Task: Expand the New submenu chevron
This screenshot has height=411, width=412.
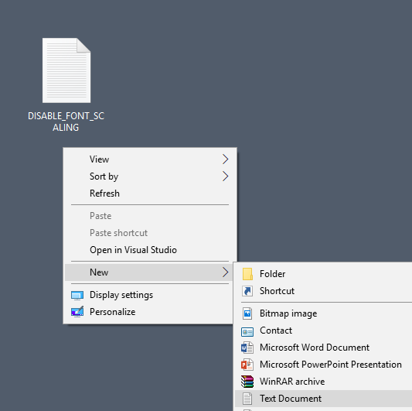Action: pos(225,272)
